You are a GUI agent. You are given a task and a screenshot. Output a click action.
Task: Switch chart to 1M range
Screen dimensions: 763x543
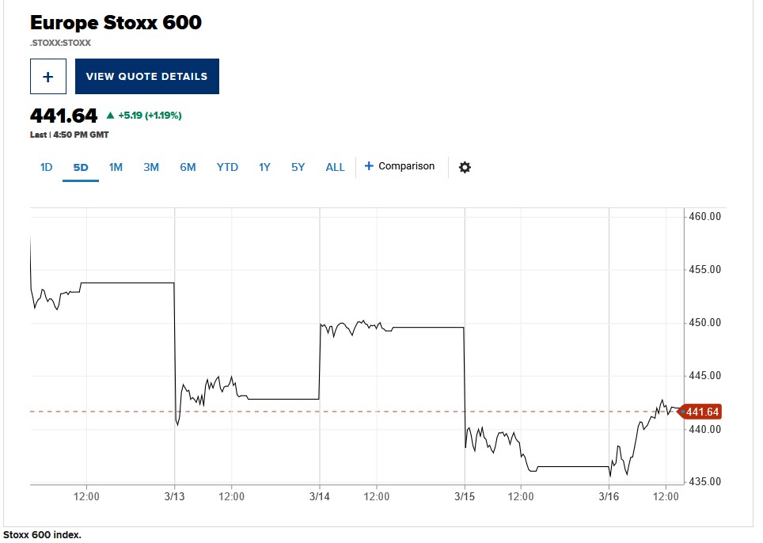point(116,167)
